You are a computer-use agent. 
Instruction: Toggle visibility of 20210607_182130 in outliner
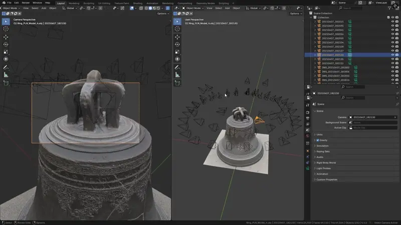392,55
